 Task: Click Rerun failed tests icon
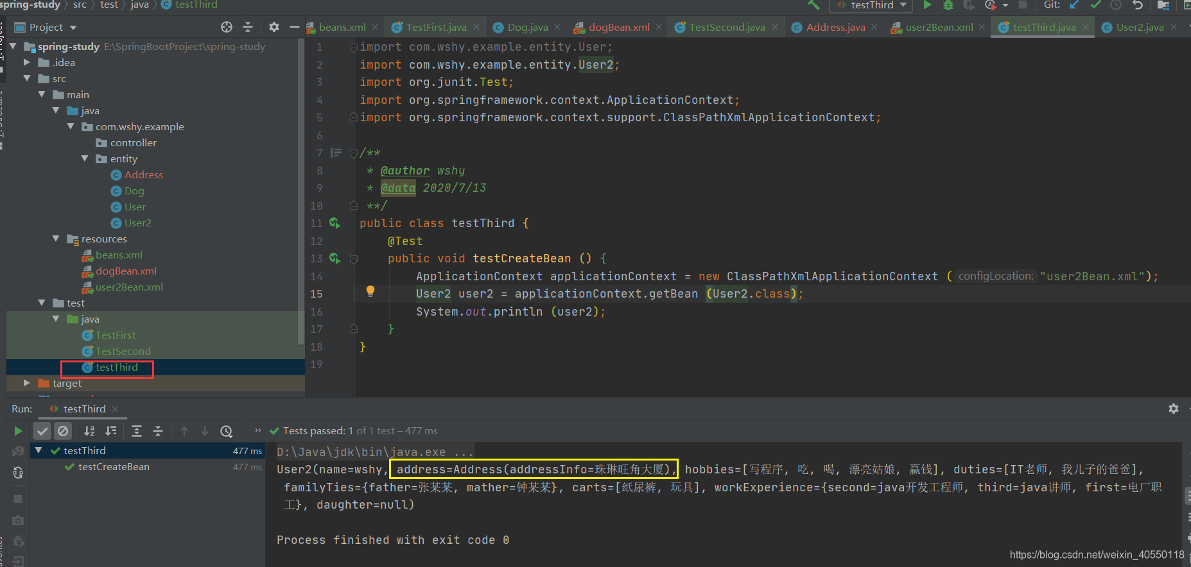click(18, 452)
